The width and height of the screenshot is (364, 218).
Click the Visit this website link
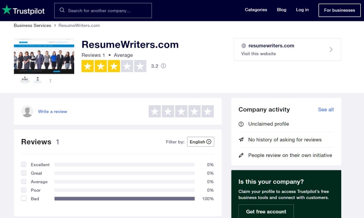tap(258, 54)
